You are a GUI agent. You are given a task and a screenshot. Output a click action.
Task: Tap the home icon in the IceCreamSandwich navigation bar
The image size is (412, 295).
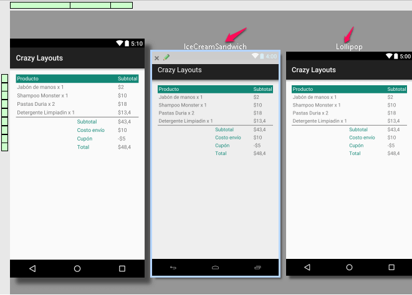pos(215,268)
